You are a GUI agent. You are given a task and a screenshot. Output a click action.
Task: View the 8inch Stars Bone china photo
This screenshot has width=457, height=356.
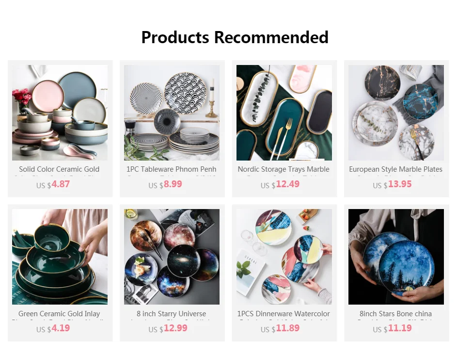(x=396, y=257)
